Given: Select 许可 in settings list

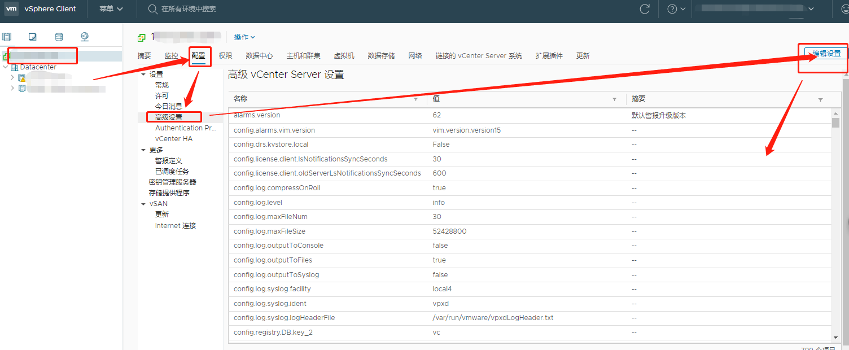Looking at the screenshot, I should [162, 96].
